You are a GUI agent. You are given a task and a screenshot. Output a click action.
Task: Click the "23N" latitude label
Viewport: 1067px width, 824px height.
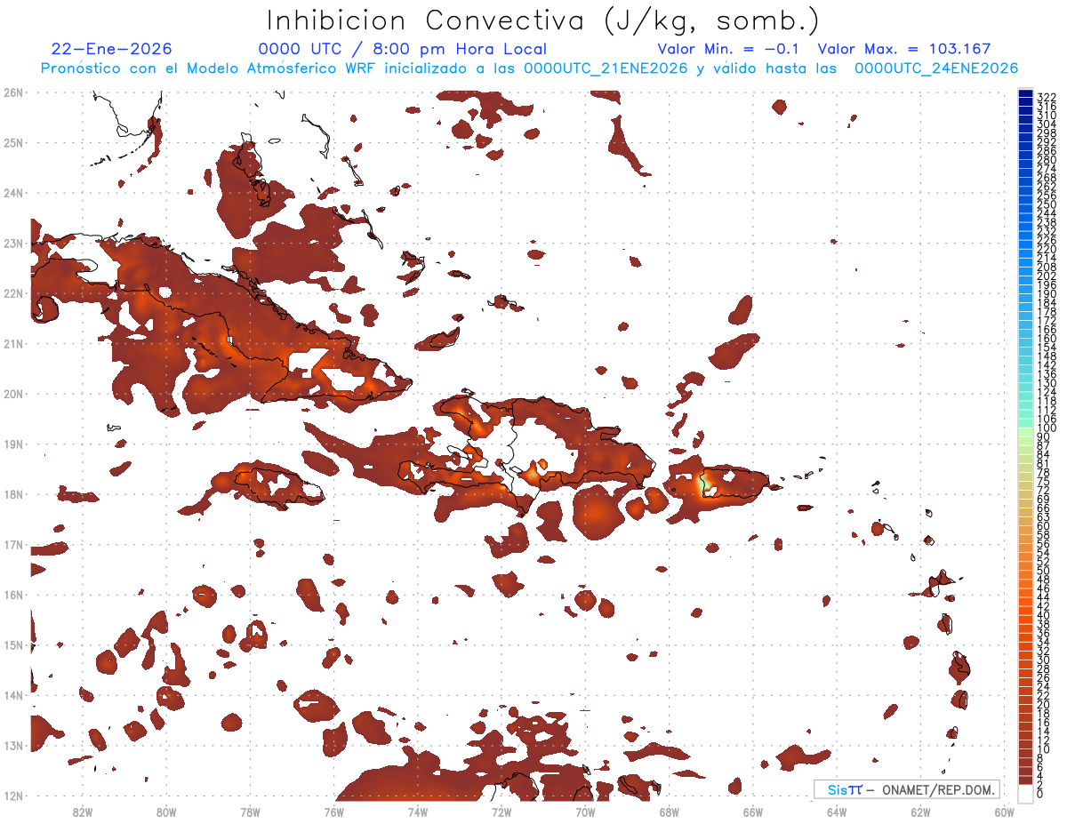(13, 243)
